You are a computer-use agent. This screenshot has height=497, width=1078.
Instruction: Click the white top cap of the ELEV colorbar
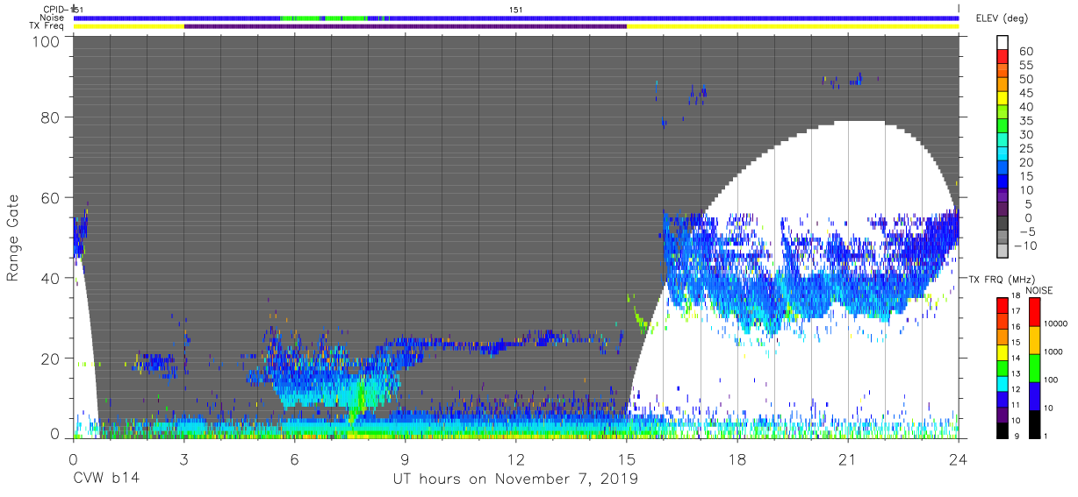(1004, 43)
